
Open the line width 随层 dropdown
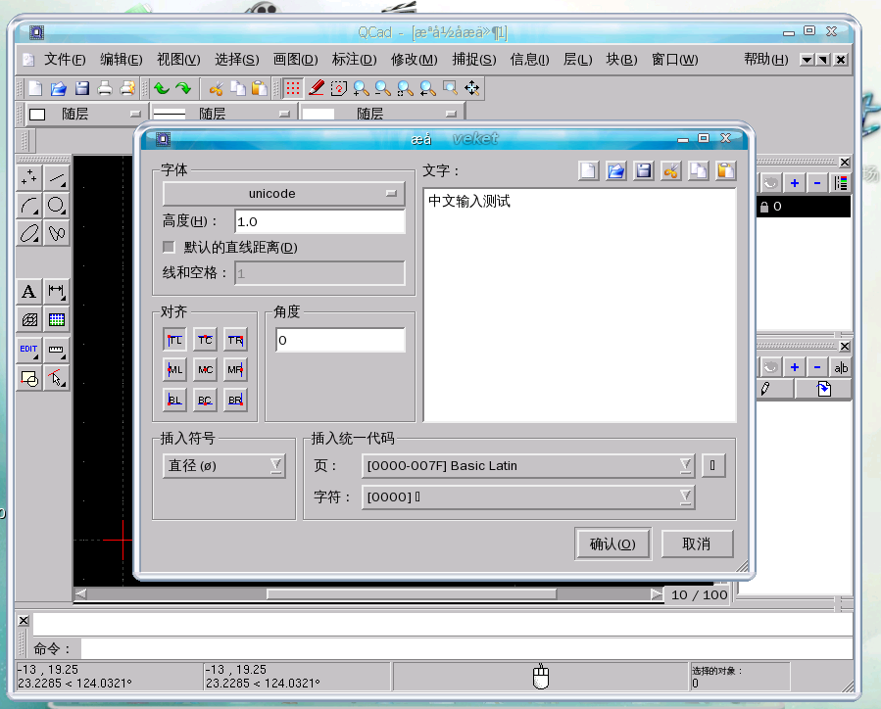click(x=222, y=114)
